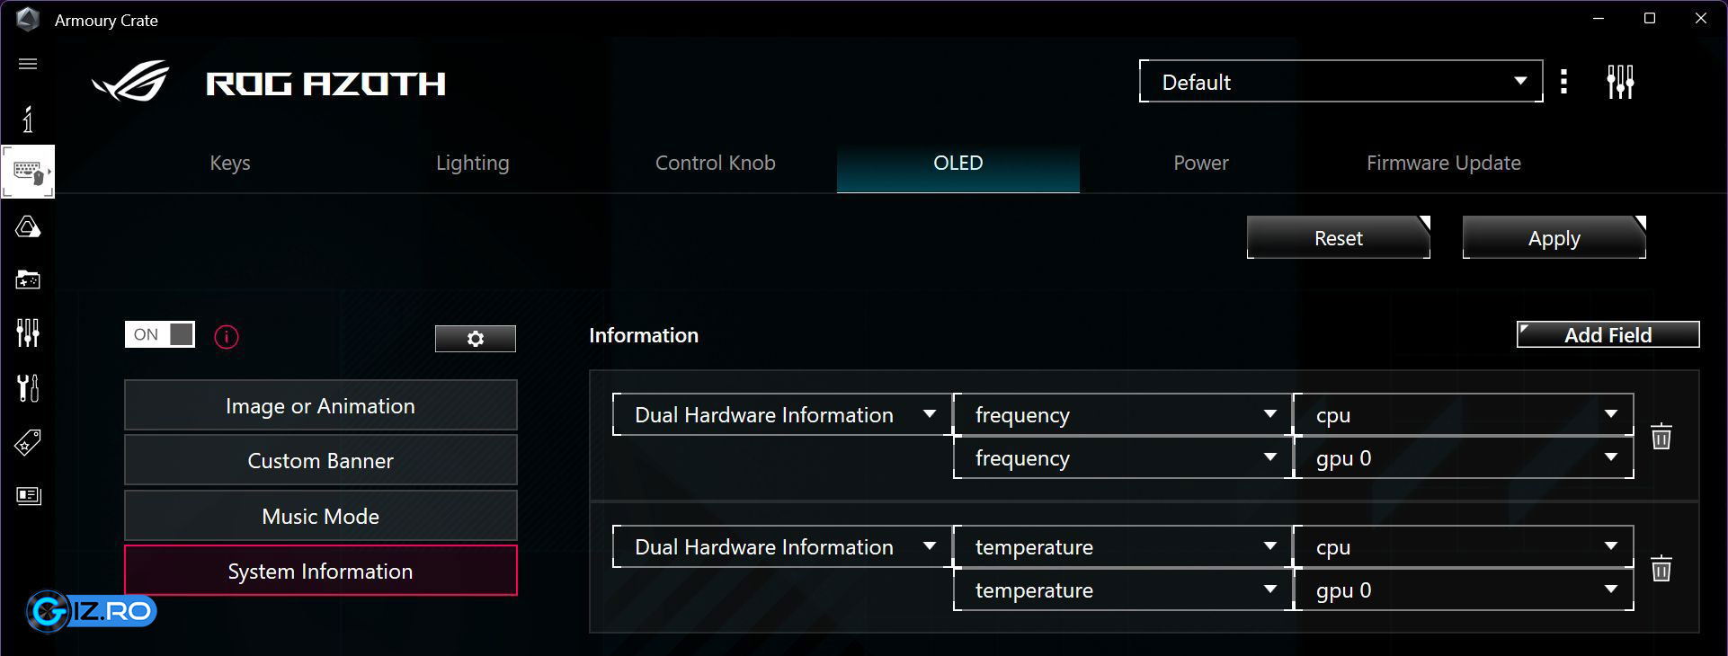Click the price tag icon in sidebar
The height and width of the screenshot is (656, 1728).
click(28, 442)
